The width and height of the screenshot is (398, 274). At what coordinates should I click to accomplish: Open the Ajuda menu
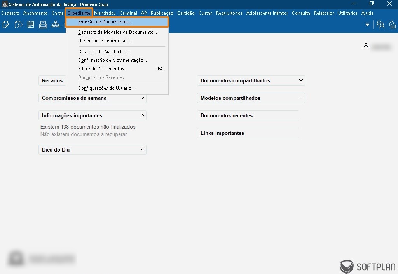367,13
